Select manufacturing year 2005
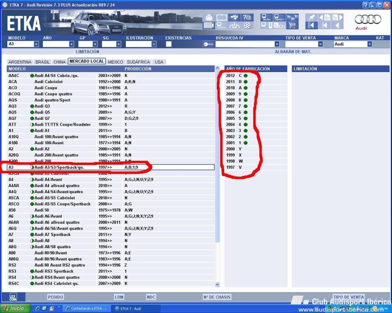 (256, 118)
